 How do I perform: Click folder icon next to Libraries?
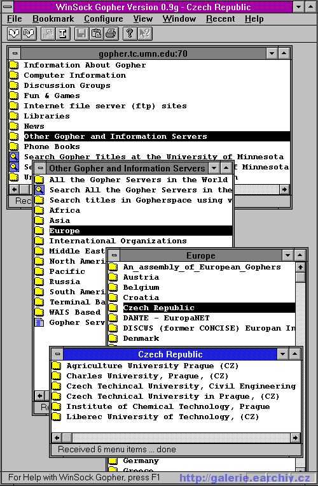[14, 116]
